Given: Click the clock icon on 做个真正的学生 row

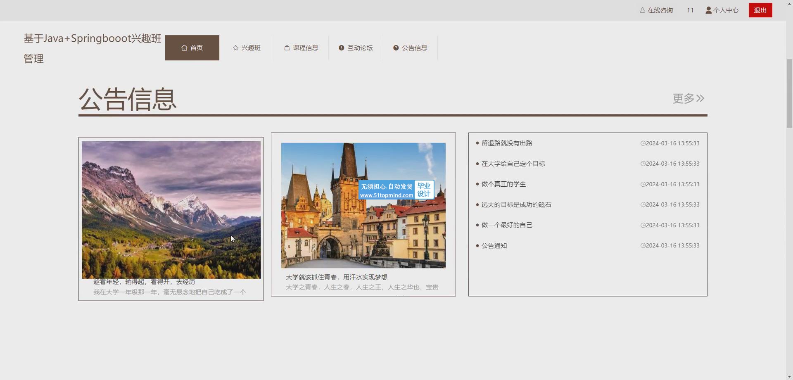Looking at the screenshot, I should pos(643,184).
